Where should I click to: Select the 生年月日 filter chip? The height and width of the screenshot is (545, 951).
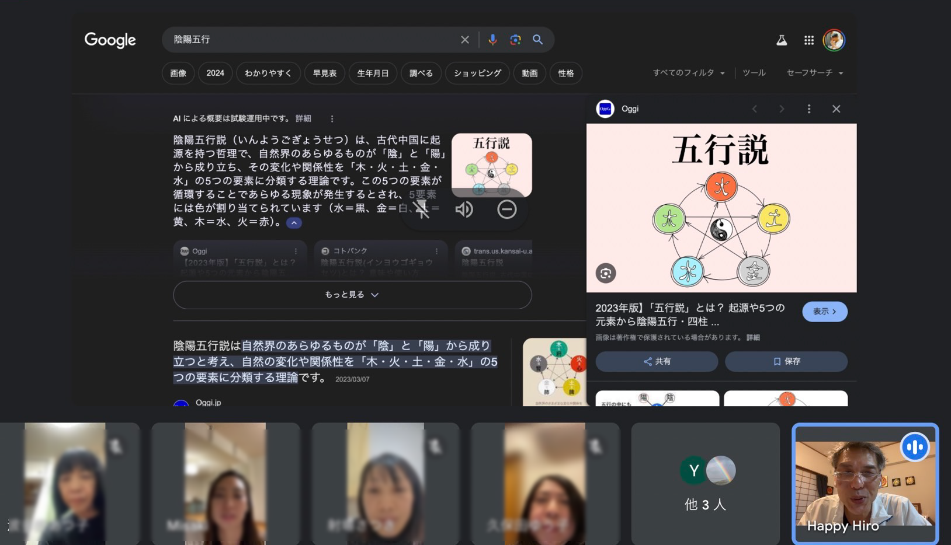(373, 73)
